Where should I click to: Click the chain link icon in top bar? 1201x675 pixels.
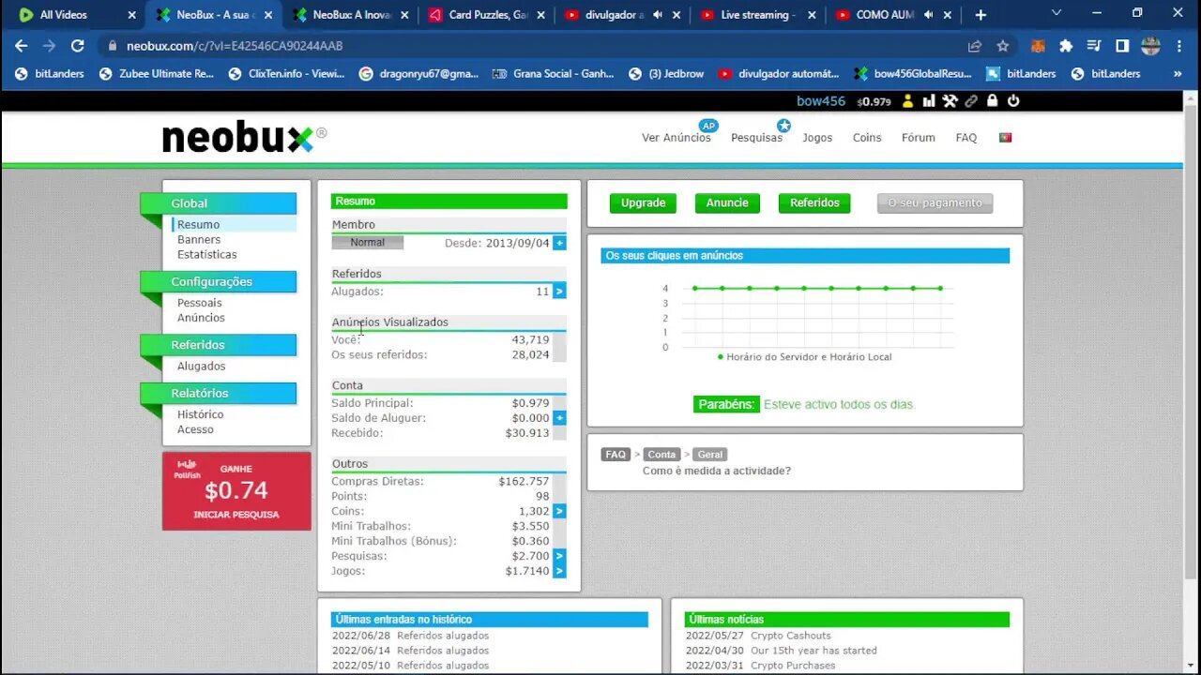tap(971, 101)
